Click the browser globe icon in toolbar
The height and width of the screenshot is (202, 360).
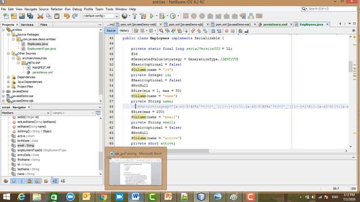pyautogui.click(x=124, y=16)
